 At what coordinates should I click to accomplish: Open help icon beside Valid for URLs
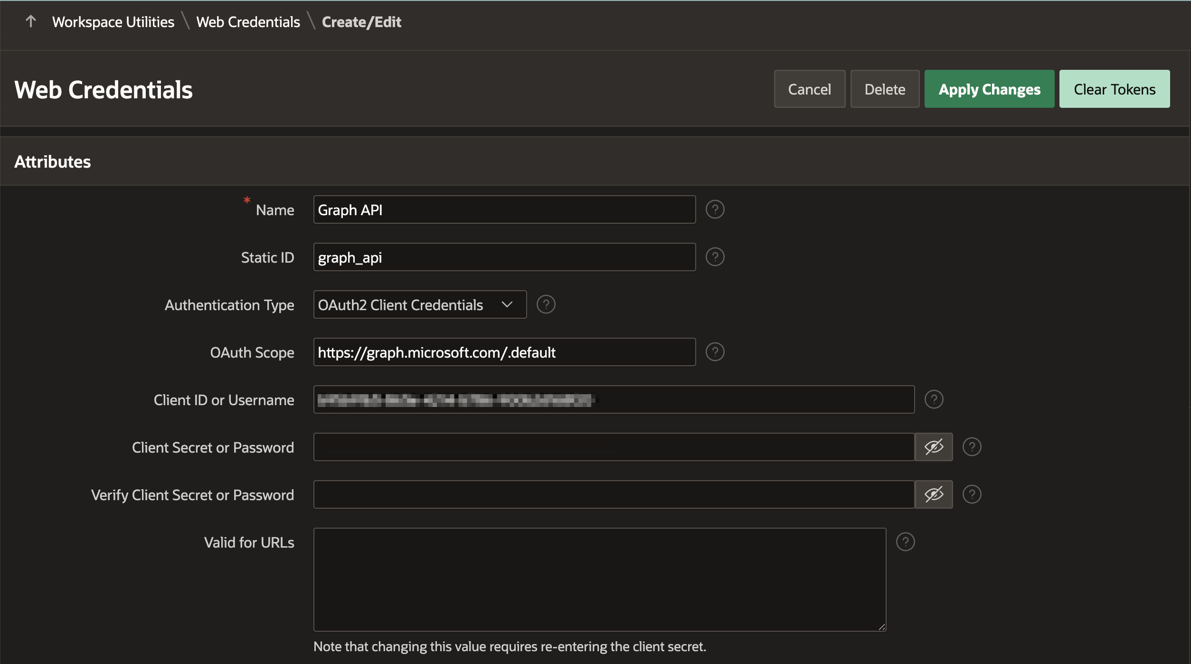tap(905, 542)
